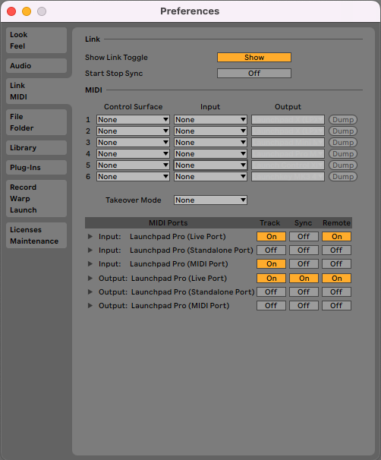
Task: Open Input dropdown for row 3
Action: pos(210,143)
